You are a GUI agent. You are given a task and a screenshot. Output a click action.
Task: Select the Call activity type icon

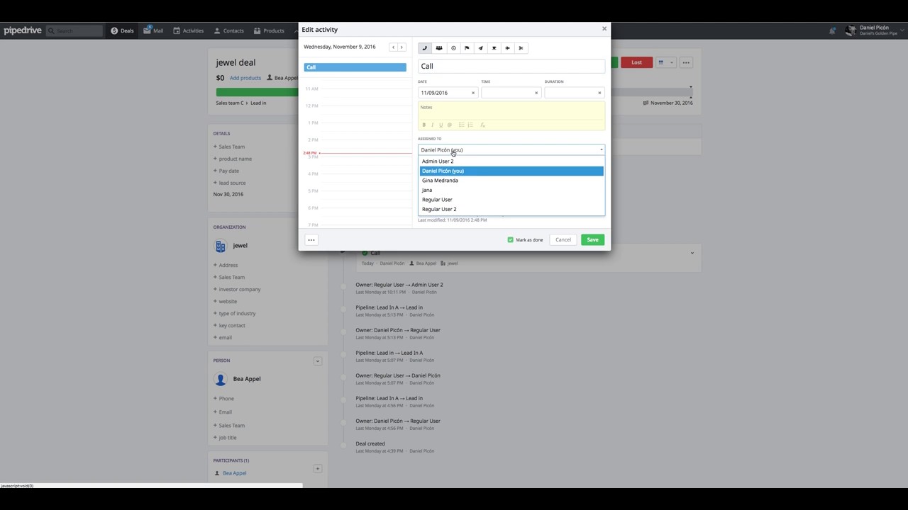425,48
